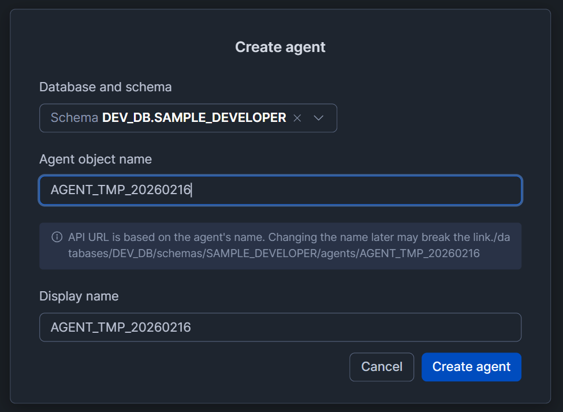Click the "Database and schema" field label
Image resolution: width=563 pixels, height=412 pixels.
pyautogui.click(x=105, y=87)
